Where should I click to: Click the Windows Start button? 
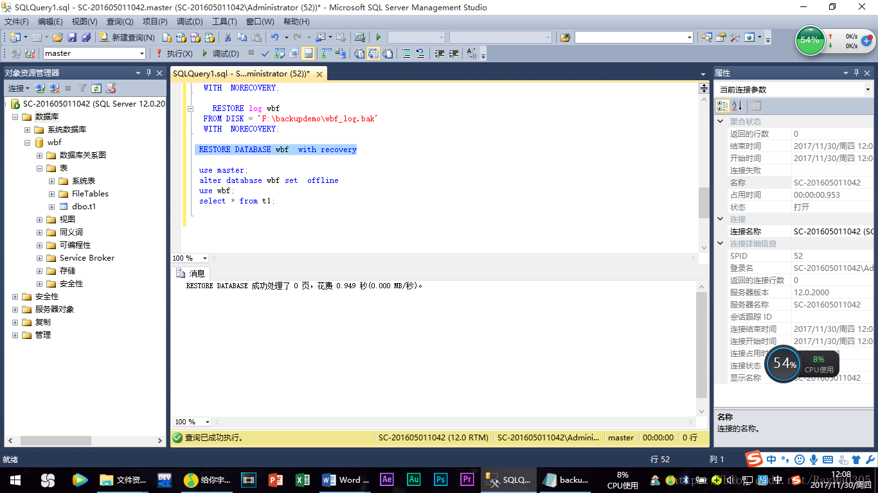[x=15, y=480]
